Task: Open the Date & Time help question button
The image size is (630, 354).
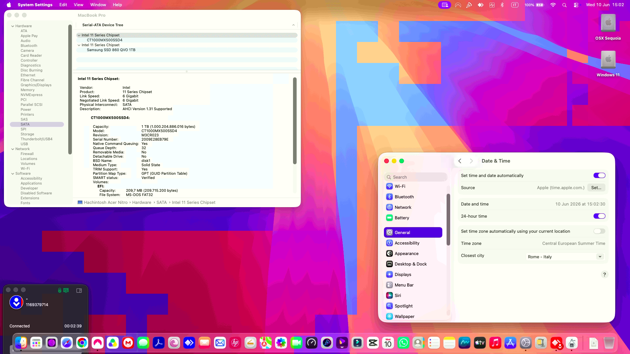Action: pos(604,275)
